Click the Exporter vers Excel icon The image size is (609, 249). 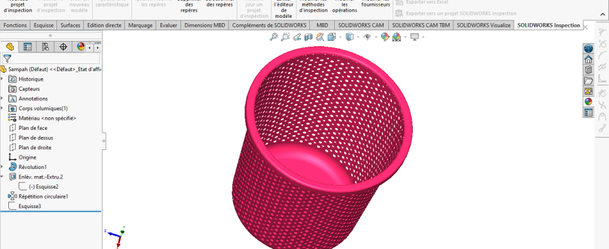398,2
